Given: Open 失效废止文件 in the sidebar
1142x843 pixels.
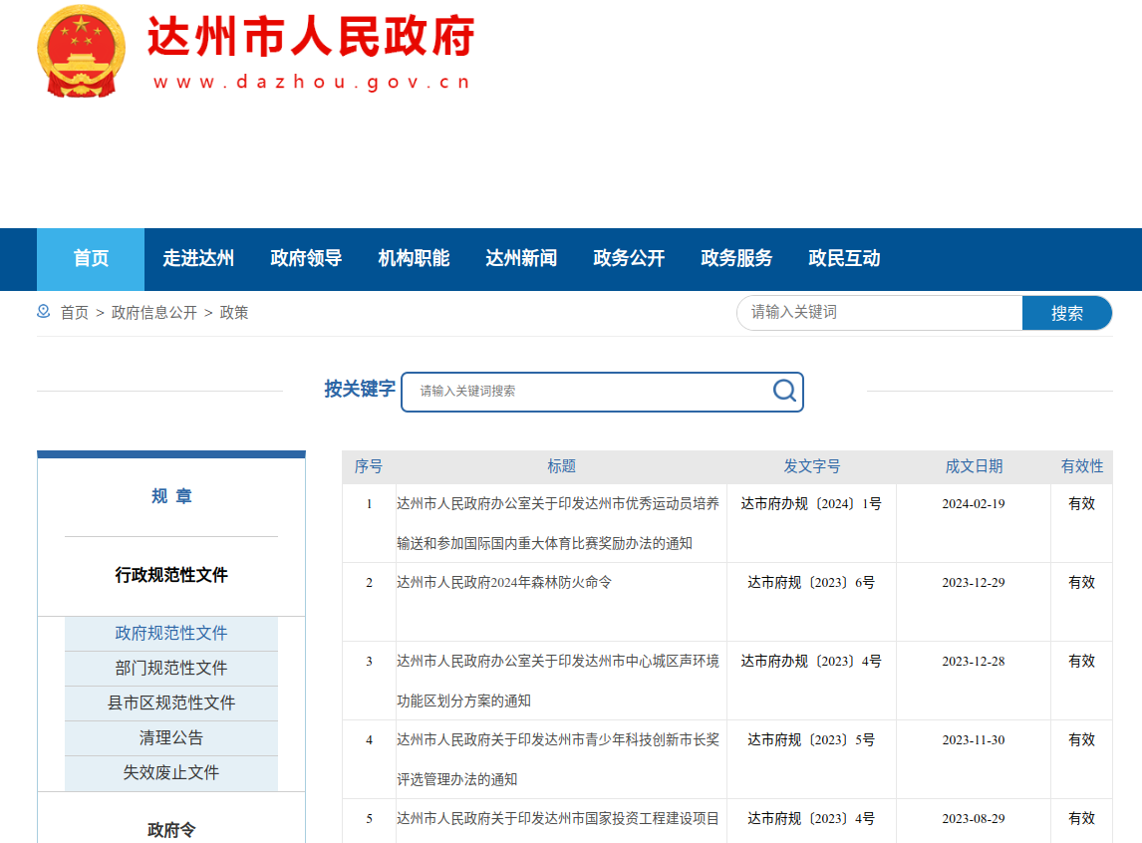Looking at the screenshot, I should [171, 773].
